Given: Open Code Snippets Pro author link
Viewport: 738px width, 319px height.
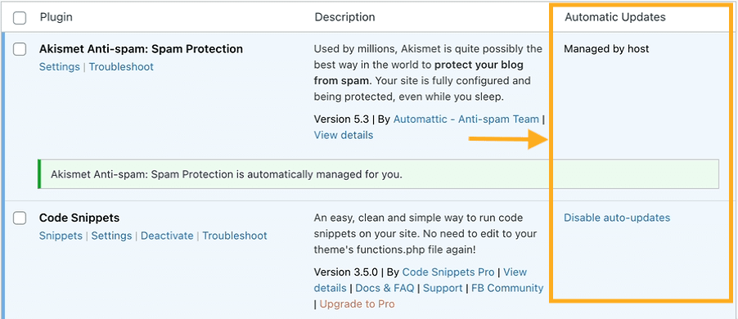Looking at the screenshot, I should coord(448,272).
